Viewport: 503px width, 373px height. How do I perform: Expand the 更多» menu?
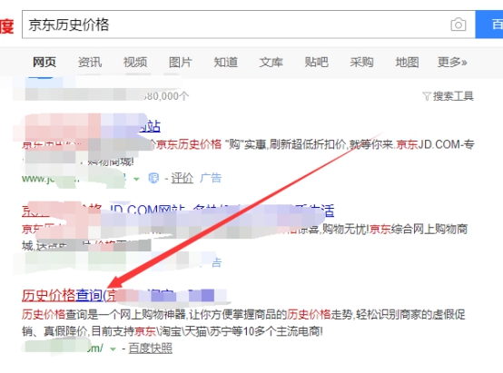click(x=452, y=62)
